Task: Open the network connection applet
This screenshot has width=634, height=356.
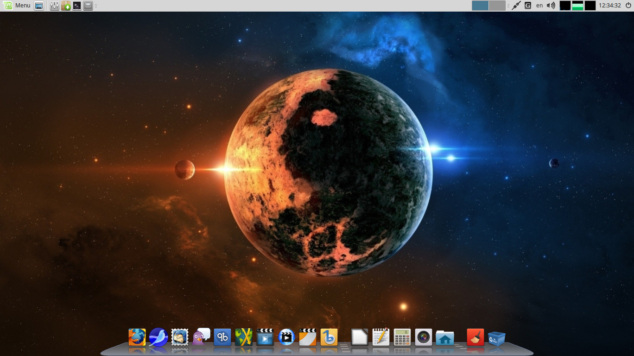Action: coord(516,6)
